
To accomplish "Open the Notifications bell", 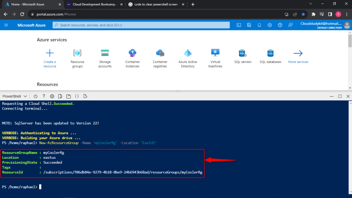I will click(x=259, y=25).
